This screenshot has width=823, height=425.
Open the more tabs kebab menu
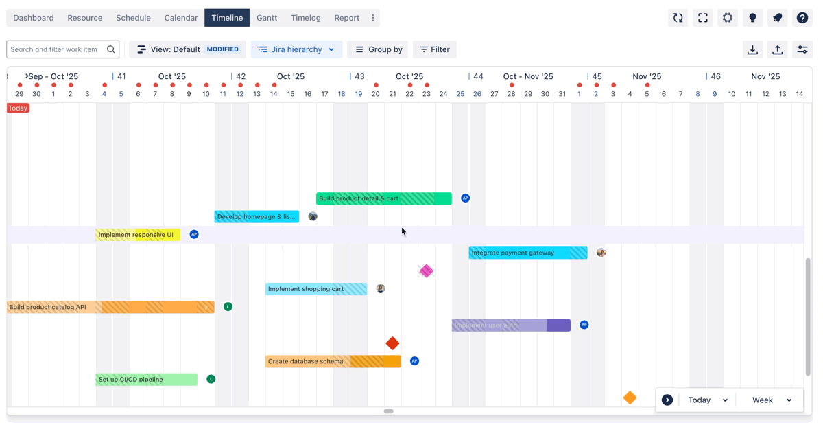[373, 18]
